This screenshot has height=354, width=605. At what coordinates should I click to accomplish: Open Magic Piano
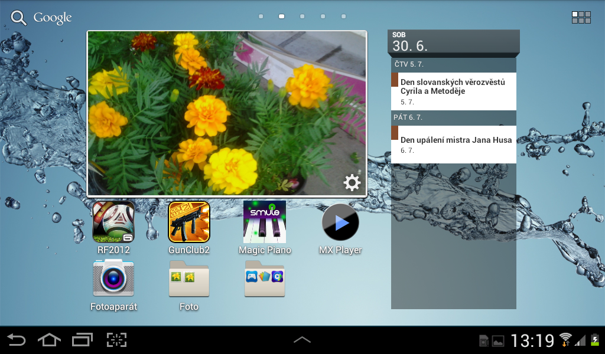tap(264, 222)
